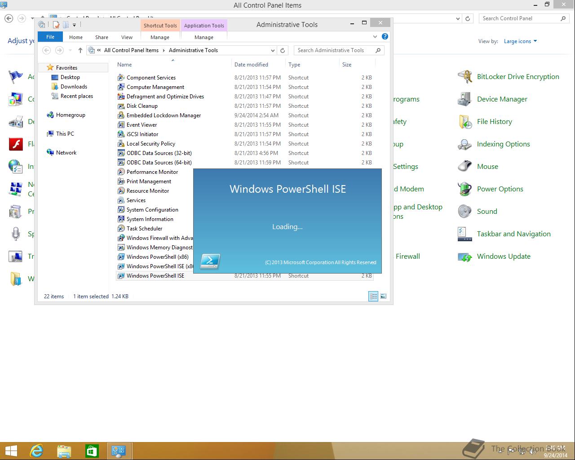Switch to the Home ribbon tab
The height and width of the screenshot is (460, 575).
75,37
